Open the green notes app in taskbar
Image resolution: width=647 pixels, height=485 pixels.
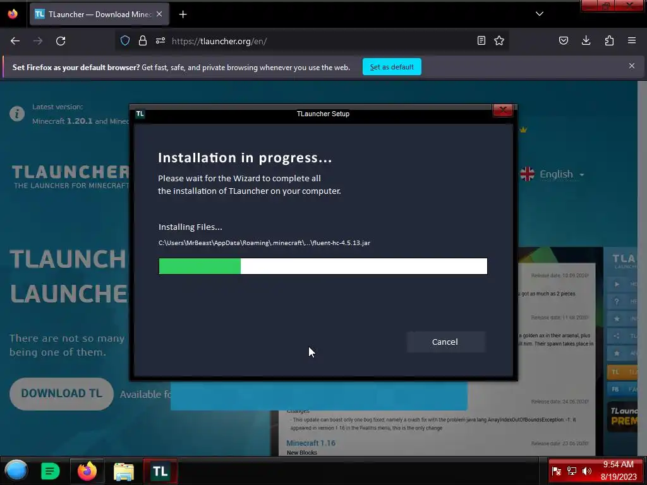pos(51,471)
